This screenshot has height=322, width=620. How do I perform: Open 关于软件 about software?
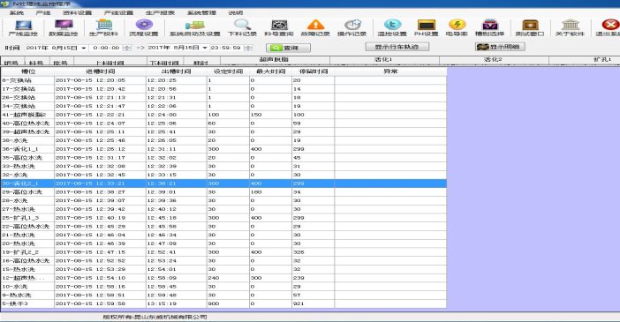570,28
